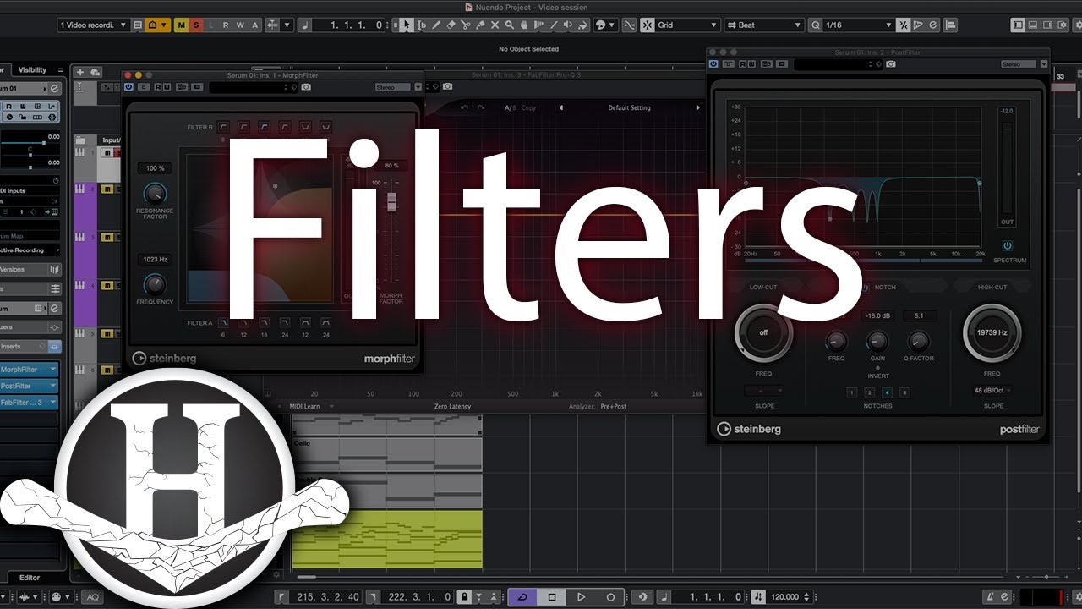The height and width of the screenshot is (609, 1082).
Task: Select the Zoom magnifier tool
Action: point(510,25)
